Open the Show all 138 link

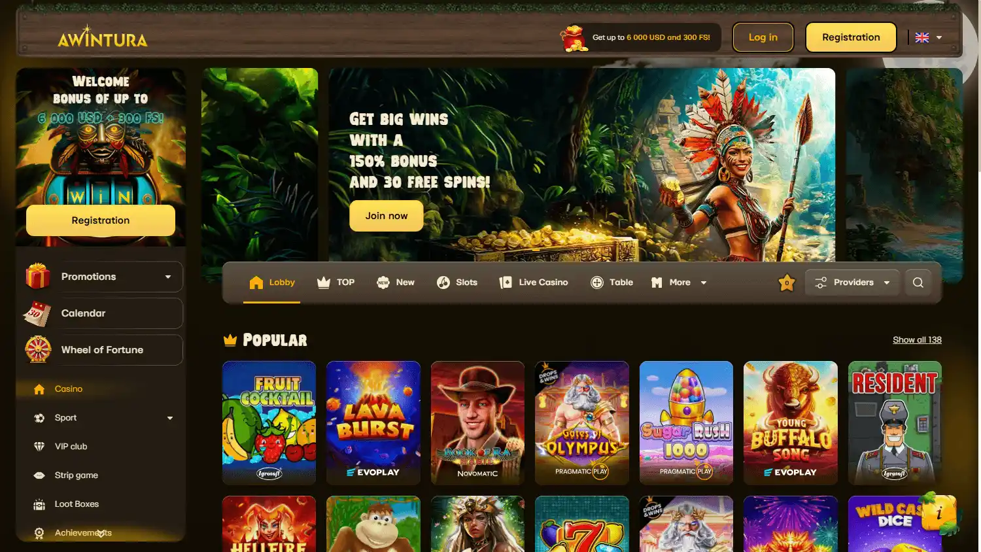(x=917, y=340)
